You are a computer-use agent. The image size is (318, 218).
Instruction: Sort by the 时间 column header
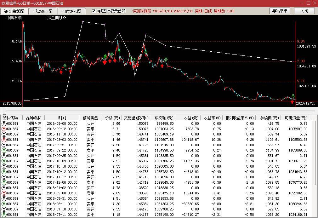click(x=62, y=118)
